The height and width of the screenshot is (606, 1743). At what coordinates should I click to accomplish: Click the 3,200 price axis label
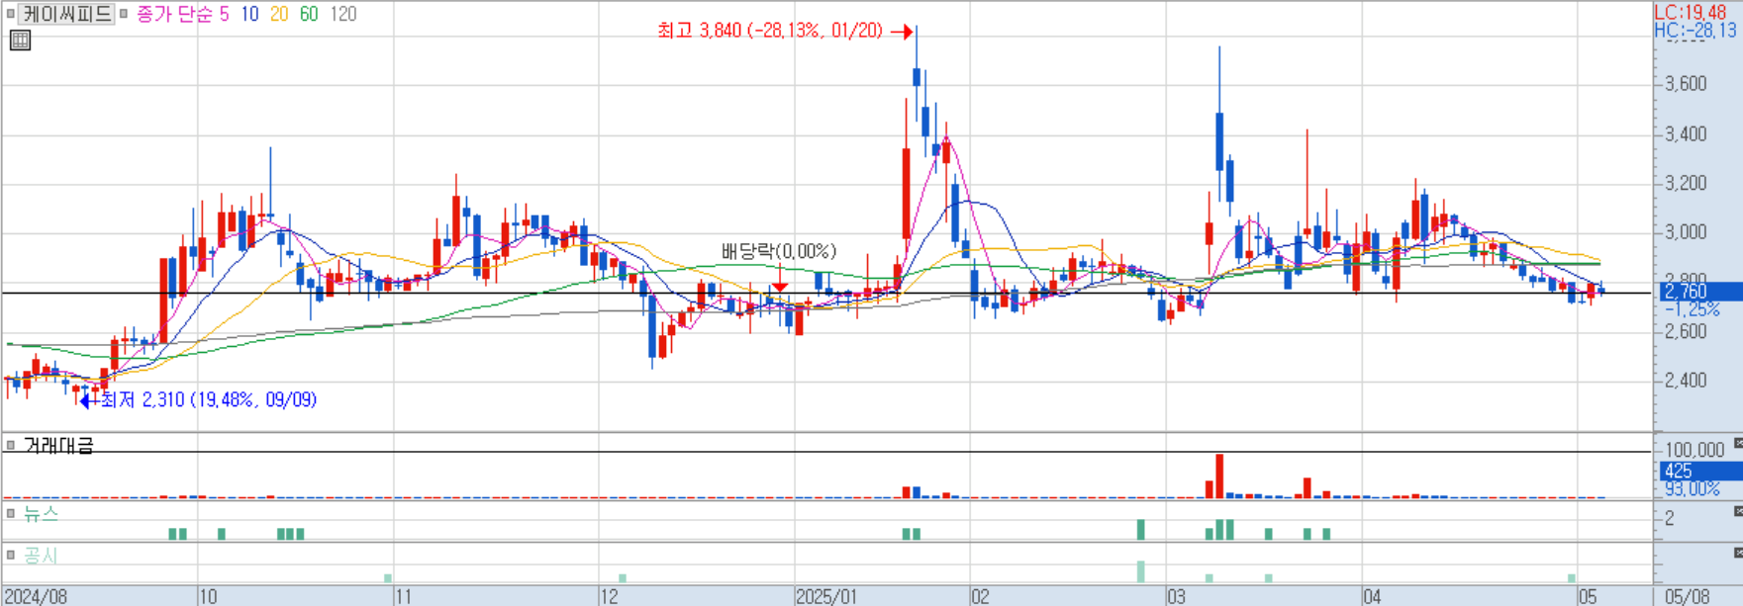point(1686,183)
